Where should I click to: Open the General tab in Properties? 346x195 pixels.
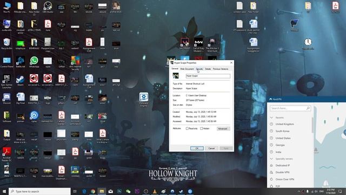coord(175,69)
